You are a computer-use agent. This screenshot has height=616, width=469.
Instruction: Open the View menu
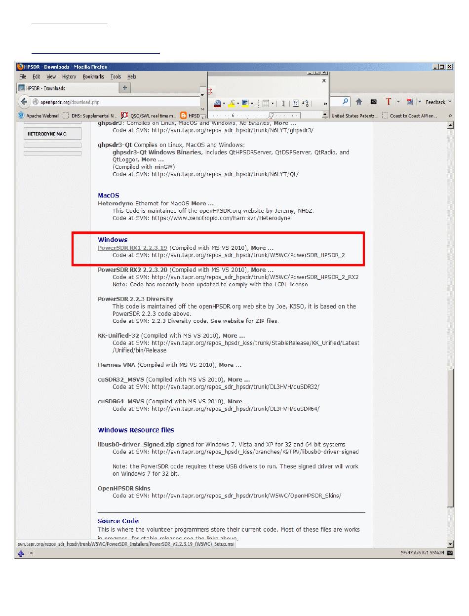click(x=51, y=77)
